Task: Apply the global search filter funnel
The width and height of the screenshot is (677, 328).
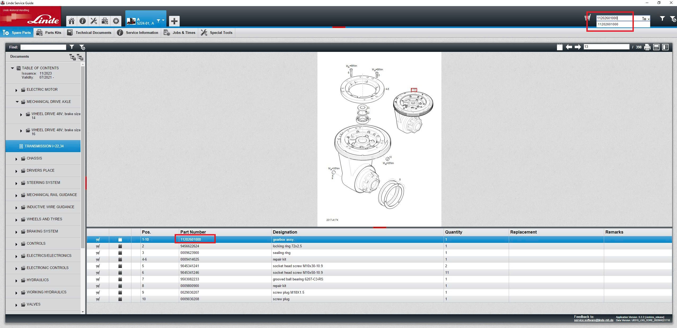Action: 662,19
